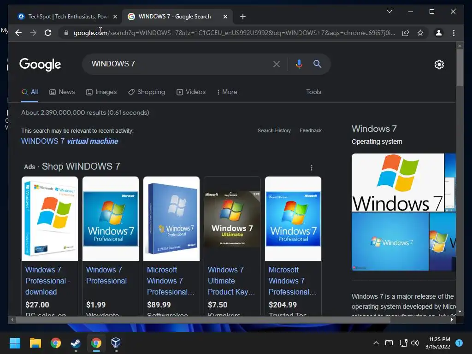Go back using the browser back arrow
Image resolution: width=472 pixels, height=354 pixels.
[x=18, y=33]
